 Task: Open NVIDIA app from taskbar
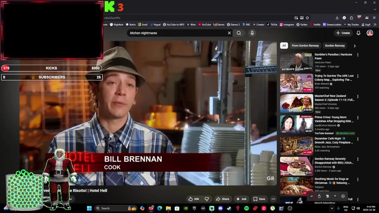tap(186, 208)
